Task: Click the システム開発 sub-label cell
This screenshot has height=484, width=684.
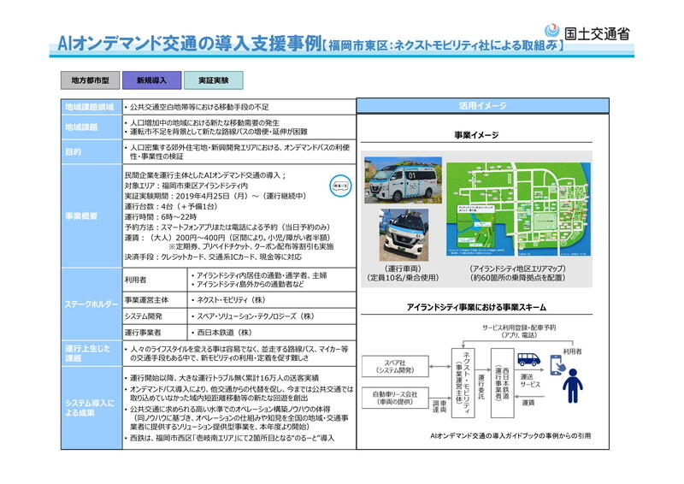Action: point(155,316)
